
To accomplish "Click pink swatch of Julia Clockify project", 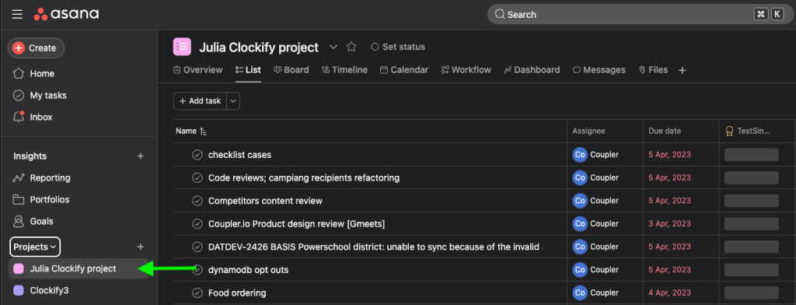I will click(x=19, y=268).
